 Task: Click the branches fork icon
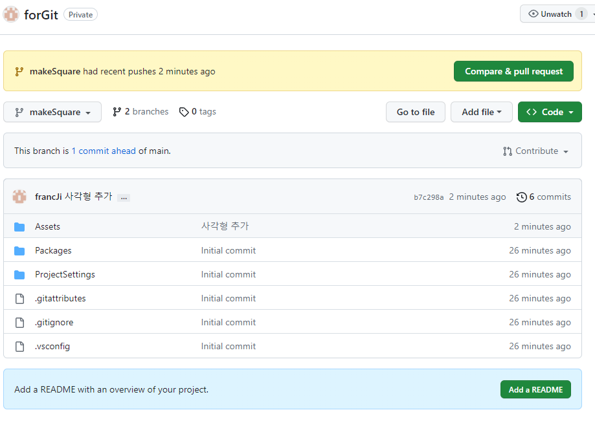(117, 112)
